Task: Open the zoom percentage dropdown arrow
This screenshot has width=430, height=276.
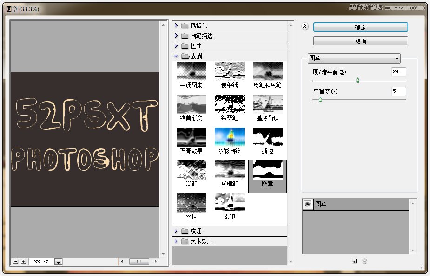Action: point(58,262)
